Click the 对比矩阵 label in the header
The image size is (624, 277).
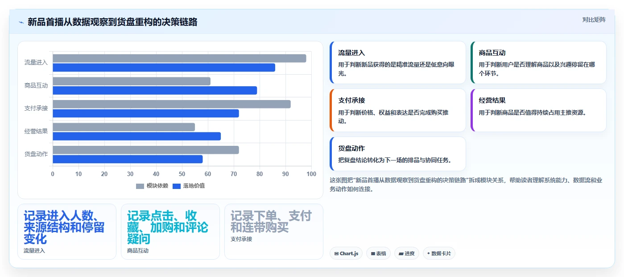[x=594, y=20]
